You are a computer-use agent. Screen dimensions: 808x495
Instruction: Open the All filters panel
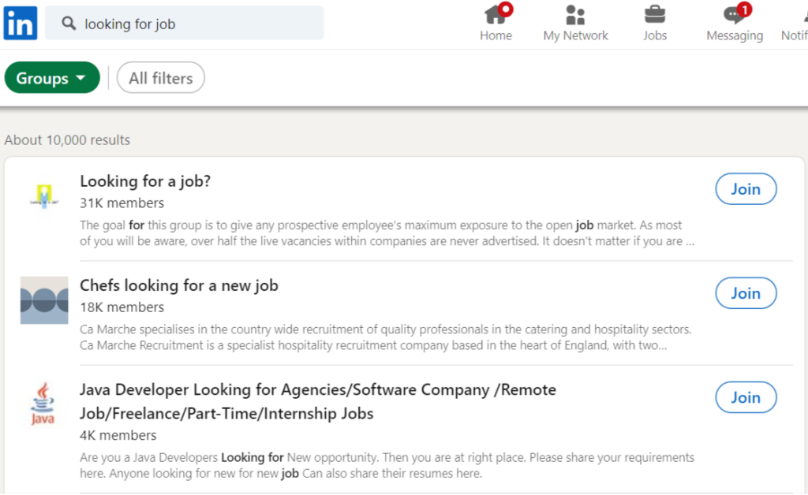(x=160, y=77)
